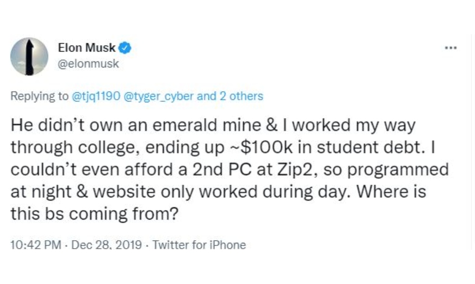The width and height of the screenshot is (475, 284).
Task: Click the "Replying to" label
Action: pos(40,97)
